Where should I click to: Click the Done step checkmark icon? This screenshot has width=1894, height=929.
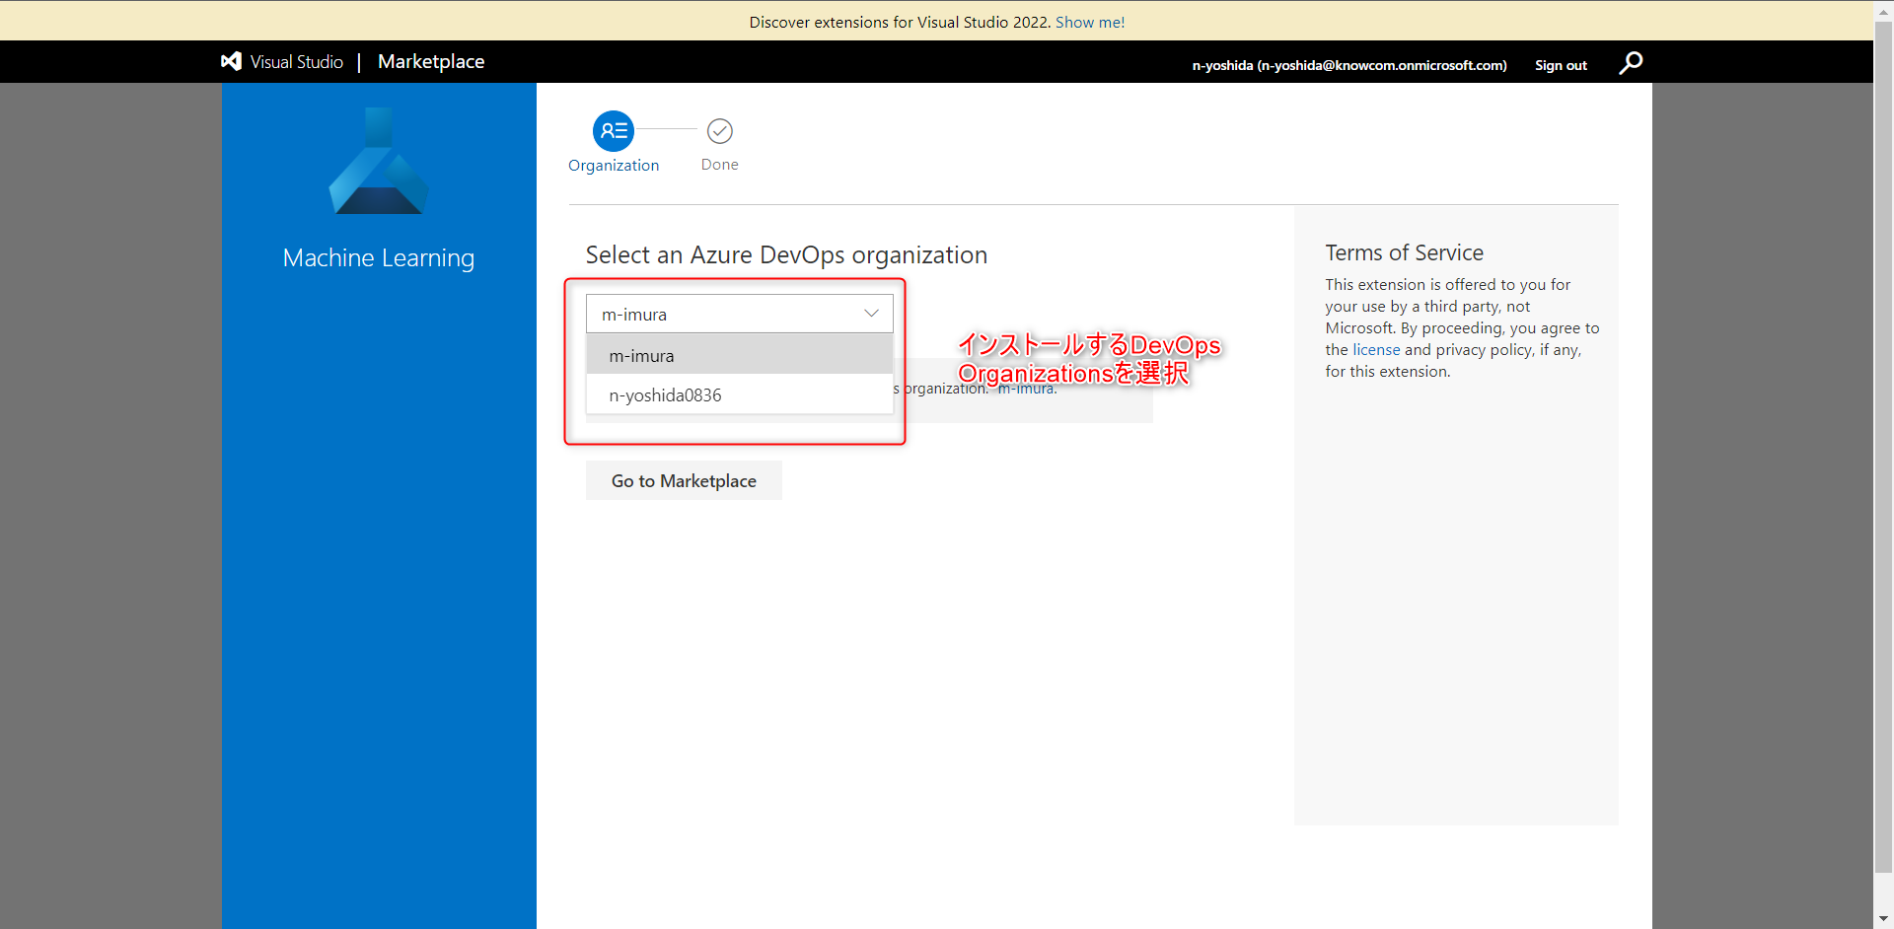click(720, 130)
